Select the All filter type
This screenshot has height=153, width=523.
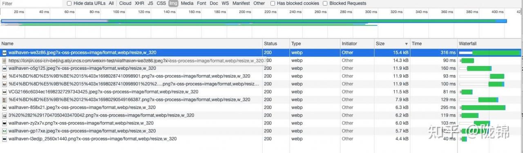(111, 3)
